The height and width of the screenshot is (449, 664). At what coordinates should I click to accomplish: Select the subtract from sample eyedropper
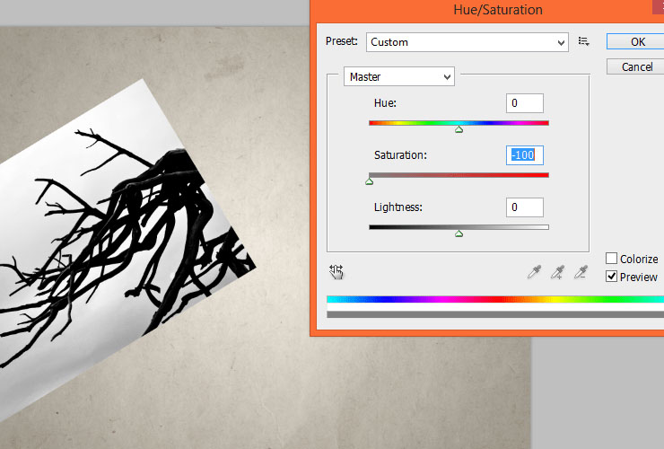tap(581, 272)
